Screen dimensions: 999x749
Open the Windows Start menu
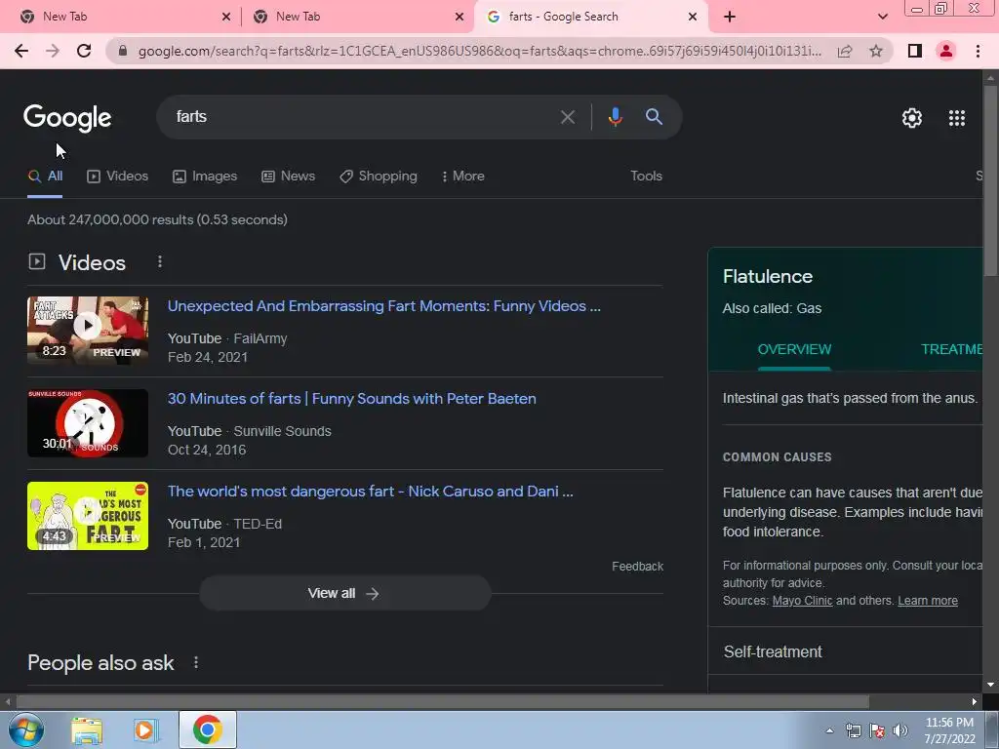coord(26,729)
